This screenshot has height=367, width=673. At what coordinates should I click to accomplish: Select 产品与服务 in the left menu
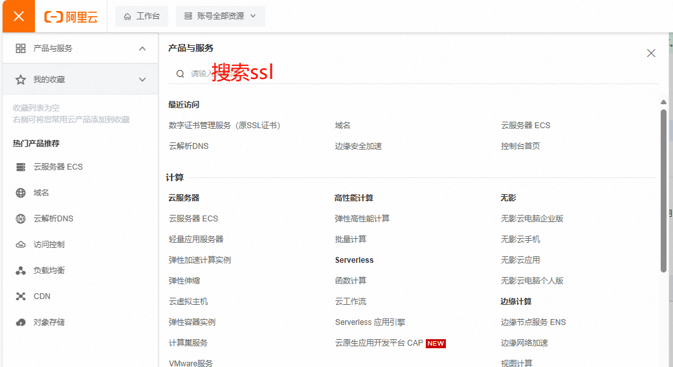53,49
